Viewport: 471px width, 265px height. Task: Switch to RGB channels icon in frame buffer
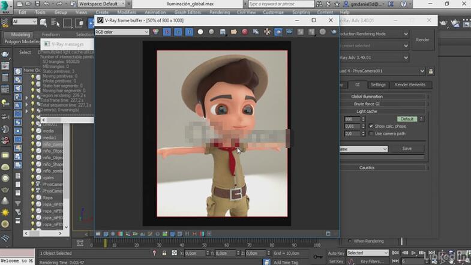pos(155,32)
